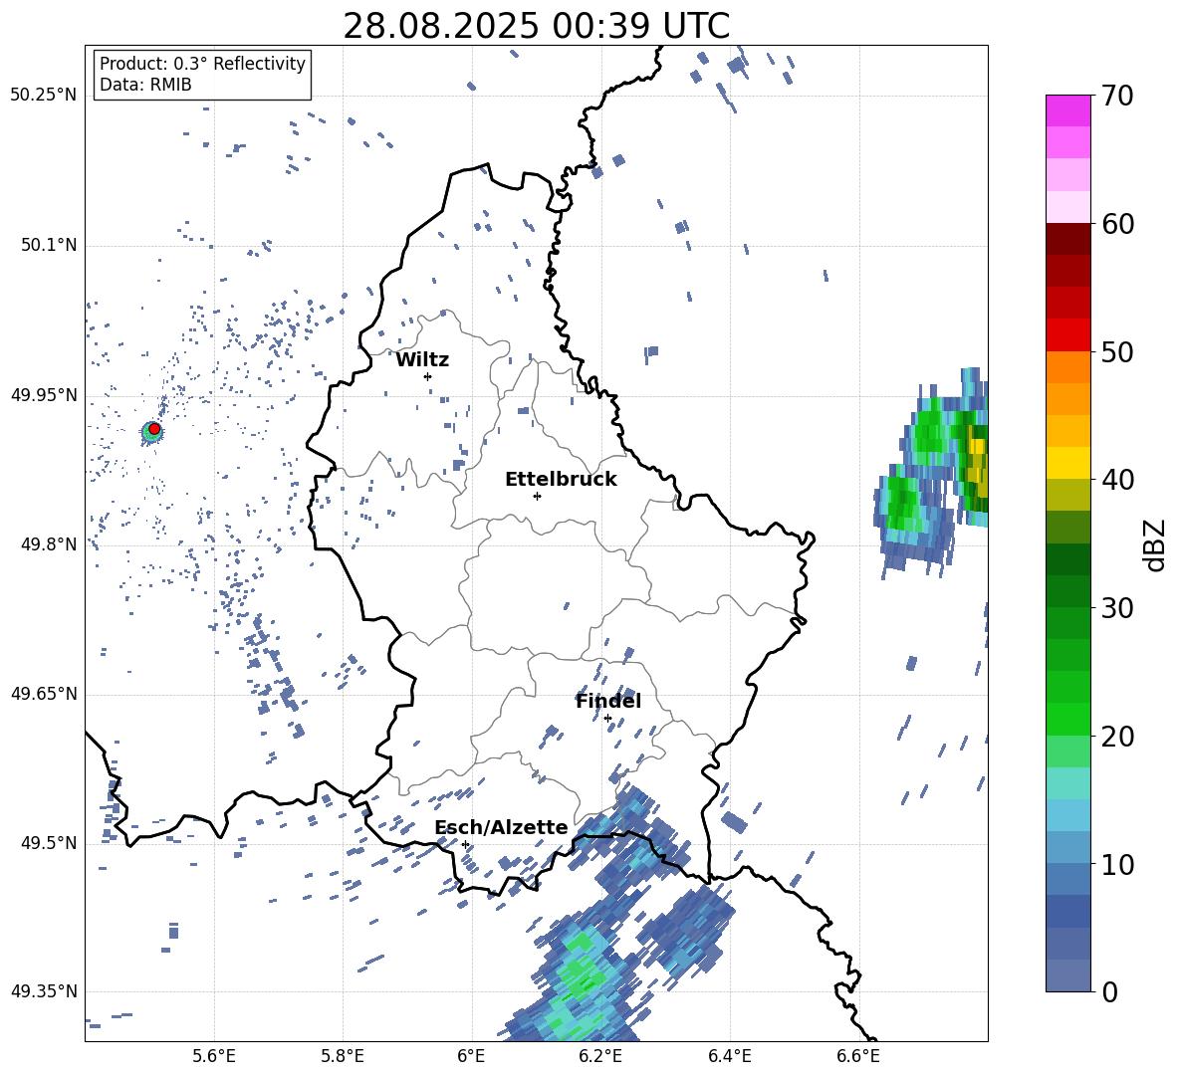The image size is (1179, 1076).
Task: Click the 49.65°N latitude label
Action: point(44,694)
